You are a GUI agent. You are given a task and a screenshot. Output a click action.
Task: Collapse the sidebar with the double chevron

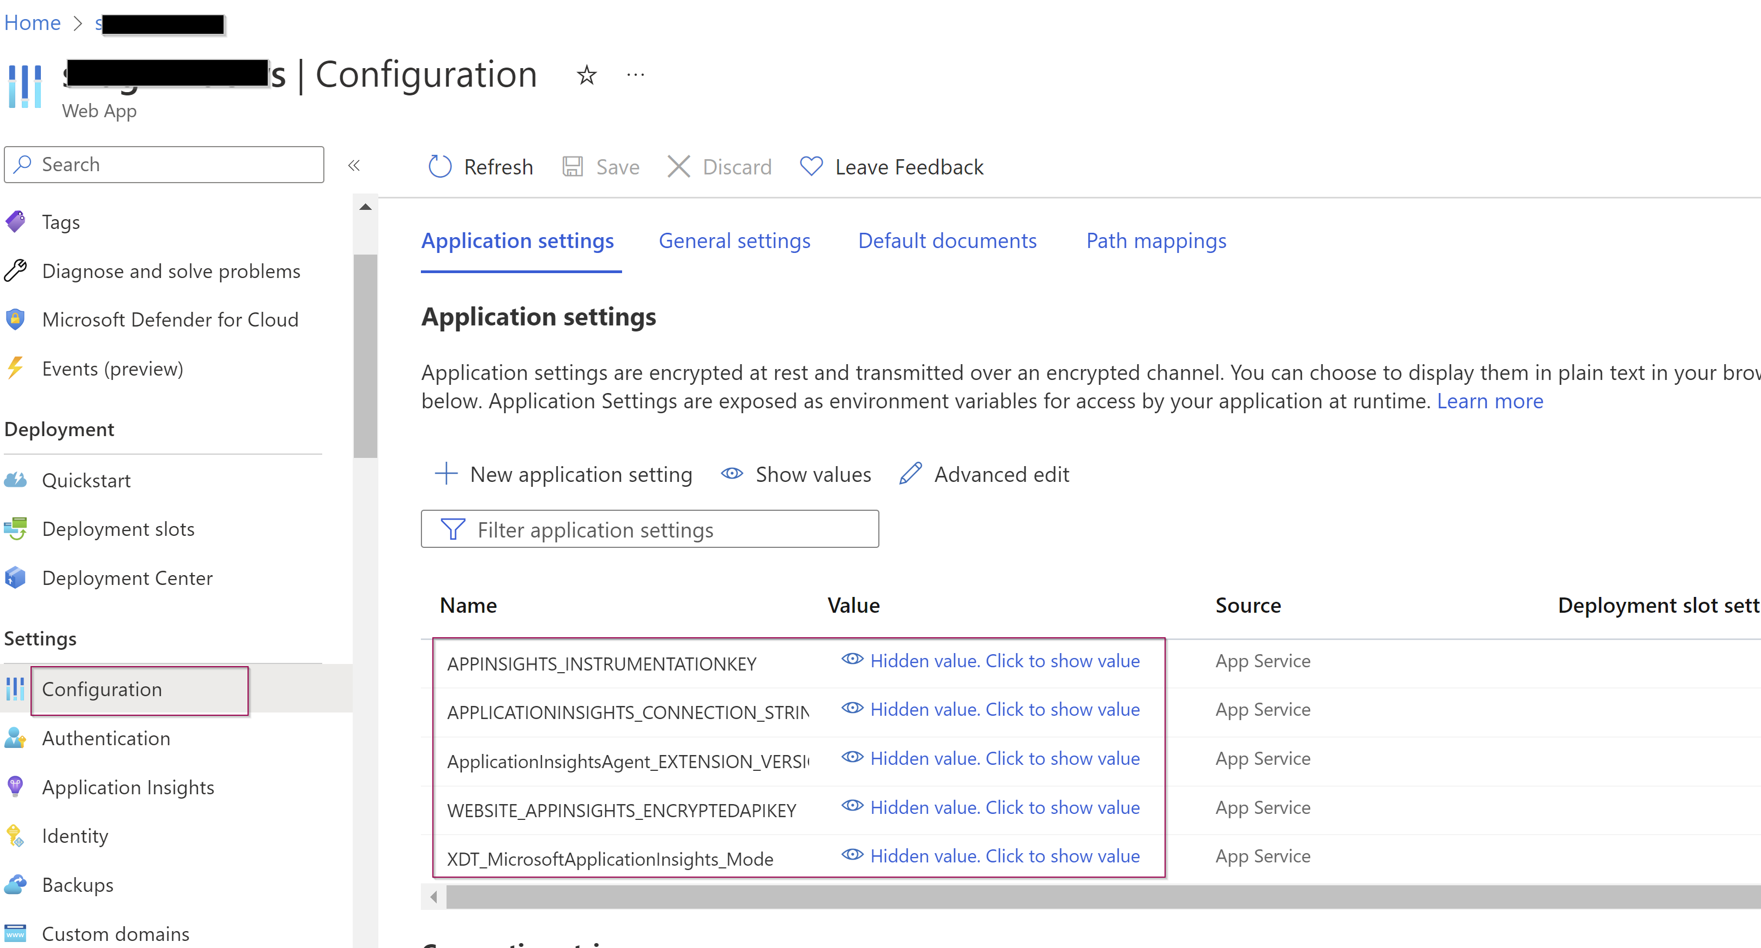point(354,165)
